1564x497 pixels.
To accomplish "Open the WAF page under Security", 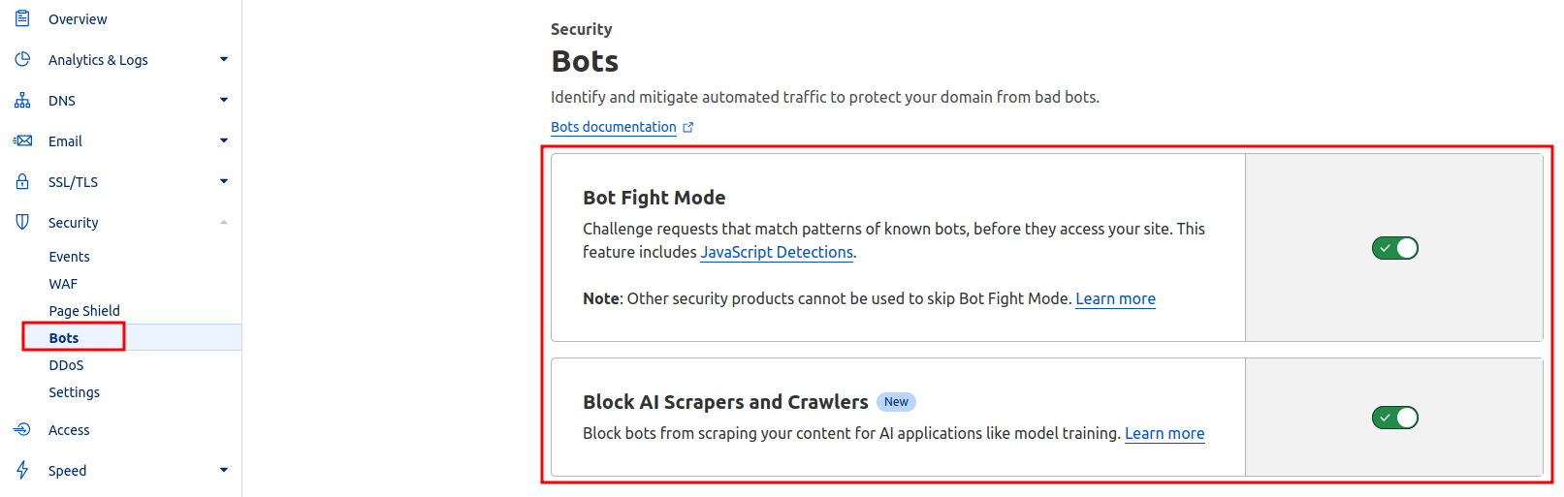I will coord(63,284).
